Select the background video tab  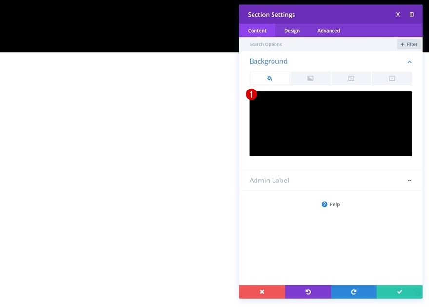(x=392, y=78)
